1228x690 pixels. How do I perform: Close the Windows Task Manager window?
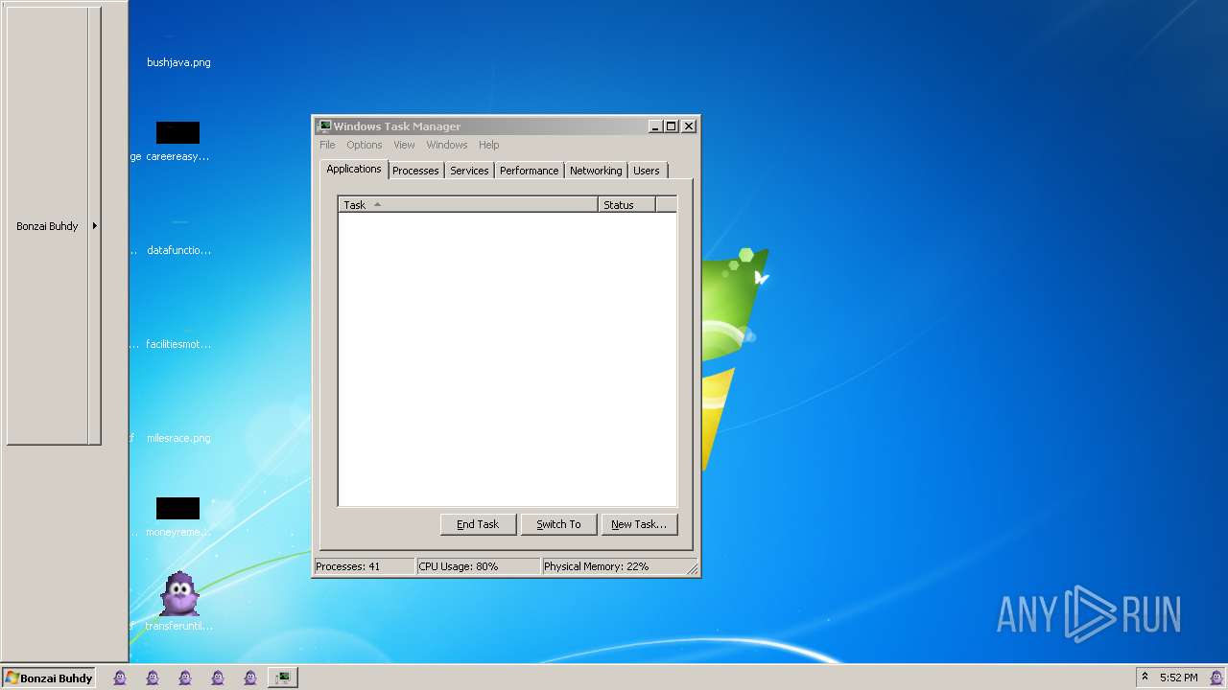pyautogui.click(x=689, y=126)
